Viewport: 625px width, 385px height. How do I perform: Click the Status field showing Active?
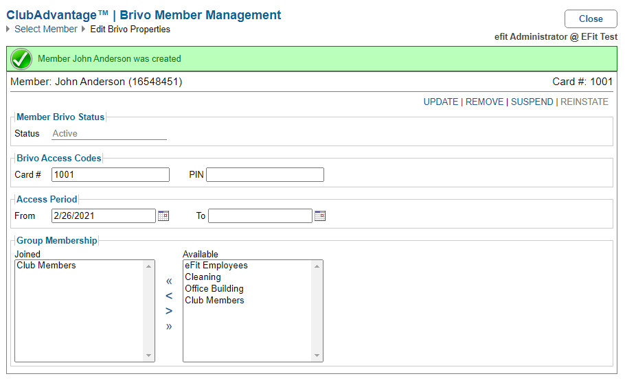(109, 133)
